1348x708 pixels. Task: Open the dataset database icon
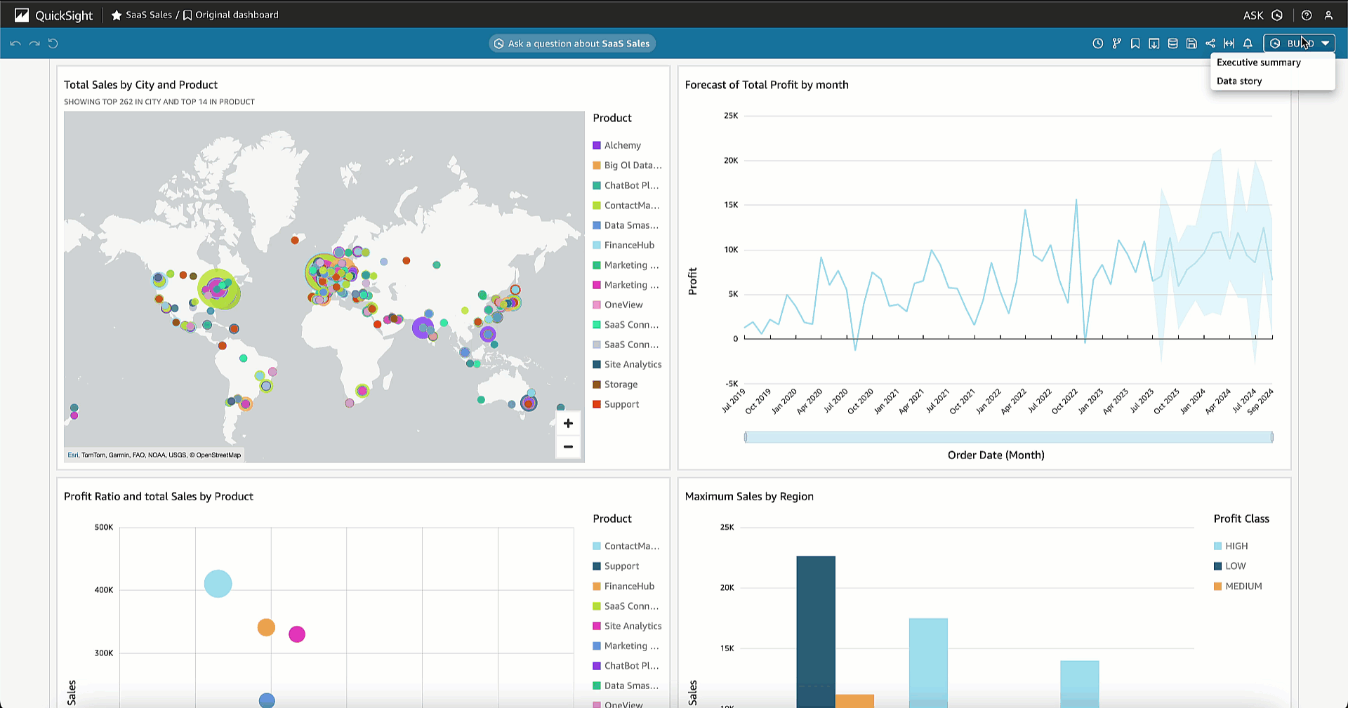tap(1172, 44)
